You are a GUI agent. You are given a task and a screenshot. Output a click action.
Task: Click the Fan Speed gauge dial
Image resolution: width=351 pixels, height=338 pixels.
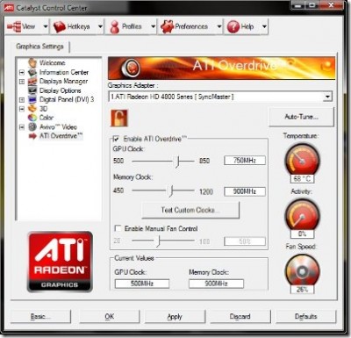(x=302, y=271)
